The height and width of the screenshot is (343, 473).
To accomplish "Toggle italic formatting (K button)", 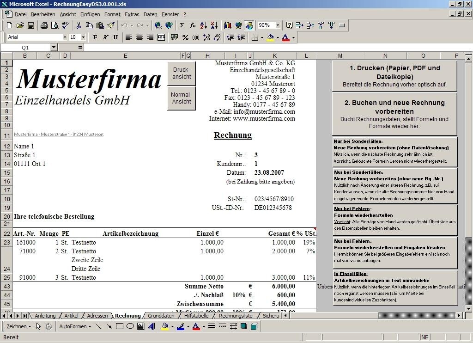I will (x=105, y=37).
